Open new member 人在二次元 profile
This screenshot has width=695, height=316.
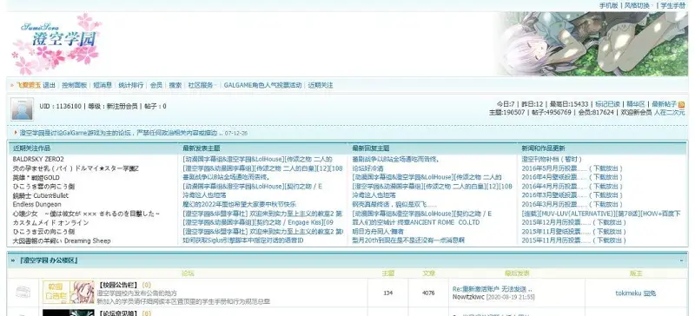point(669,113)
